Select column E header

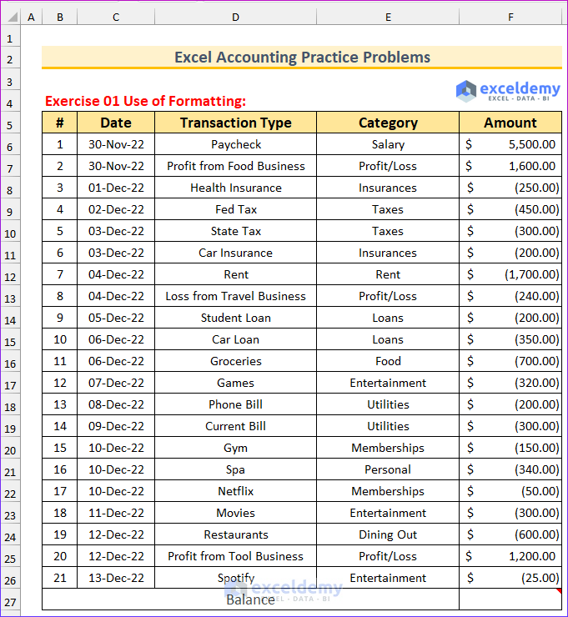click(388, 17)
